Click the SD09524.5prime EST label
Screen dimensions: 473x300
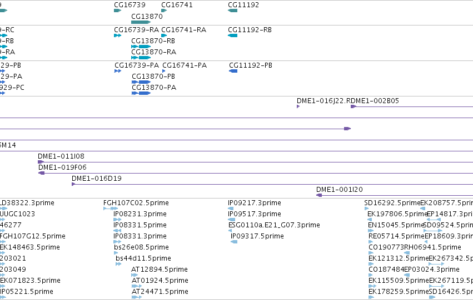click(x=448, y=225)
